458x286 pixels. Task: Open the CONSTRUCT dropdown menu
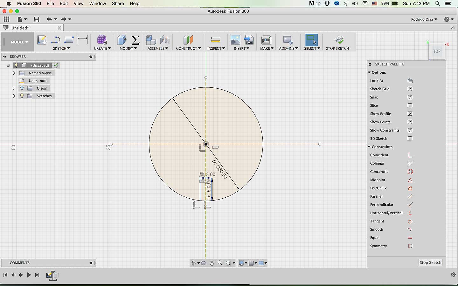point(188,48)
